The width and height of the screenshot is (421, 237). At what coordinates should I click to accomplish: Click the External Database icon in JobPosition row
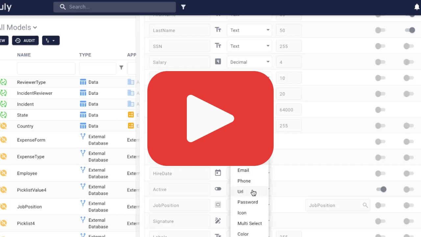coord(83,203)
